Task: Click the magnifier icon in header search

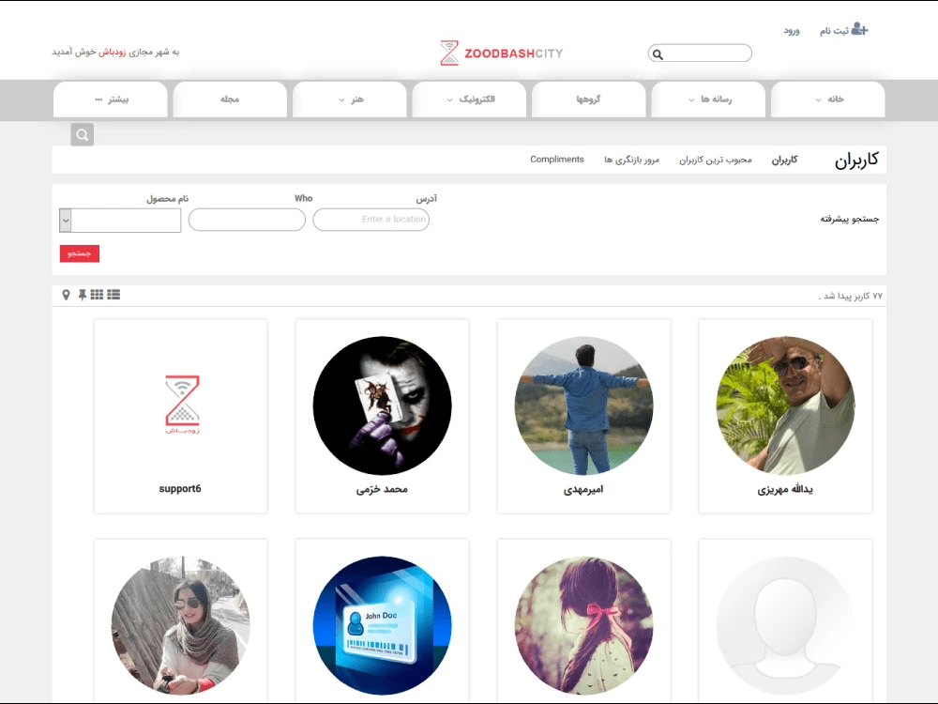Action: [658, 54]
